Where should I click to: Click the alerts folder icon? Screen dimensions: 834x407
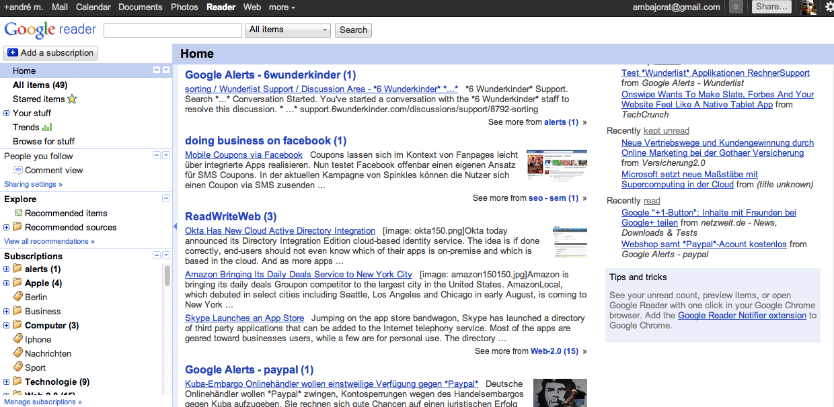pos(17,269)
